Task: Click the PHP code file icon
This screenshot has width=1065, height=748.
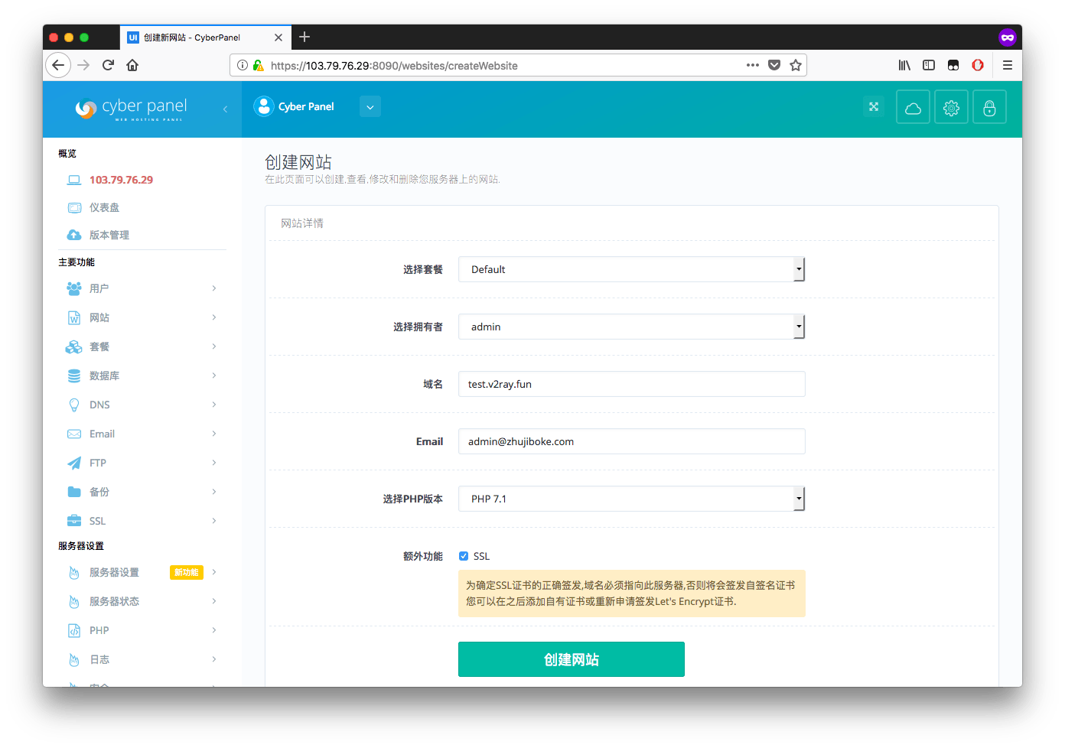Action: click(74, 630)
